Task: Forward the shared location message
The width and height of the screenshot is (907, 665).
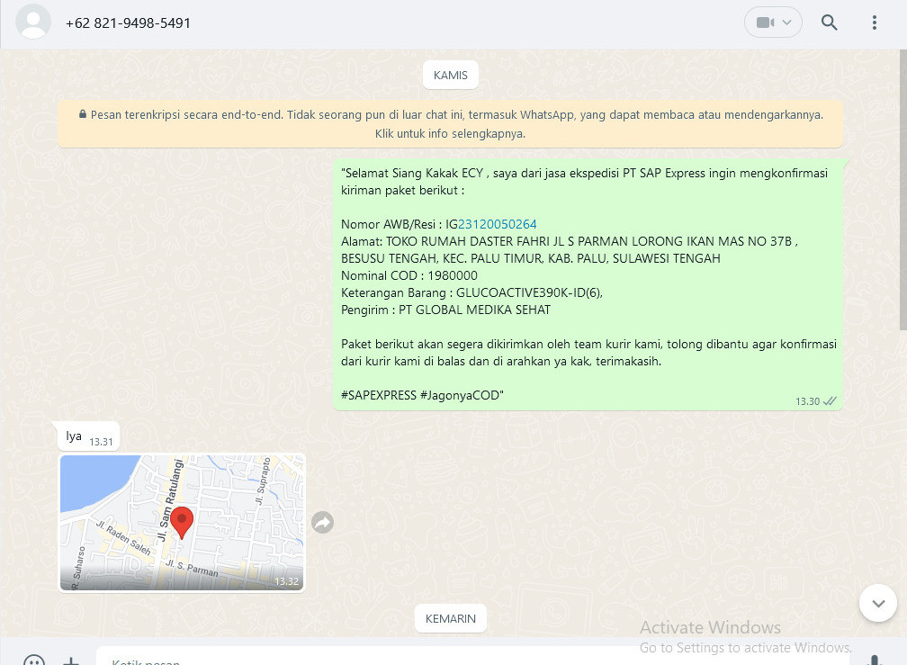Action: pos(323,523)
